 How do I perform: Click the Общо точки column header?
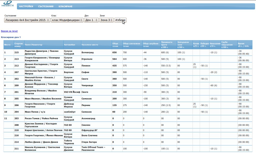[115, 45]
